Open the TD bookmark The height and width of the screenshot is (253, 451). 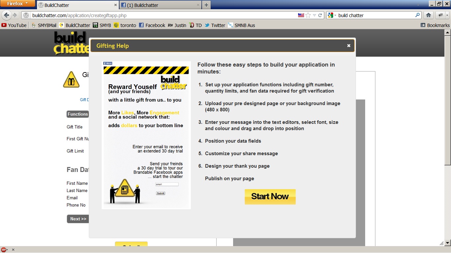195,25
